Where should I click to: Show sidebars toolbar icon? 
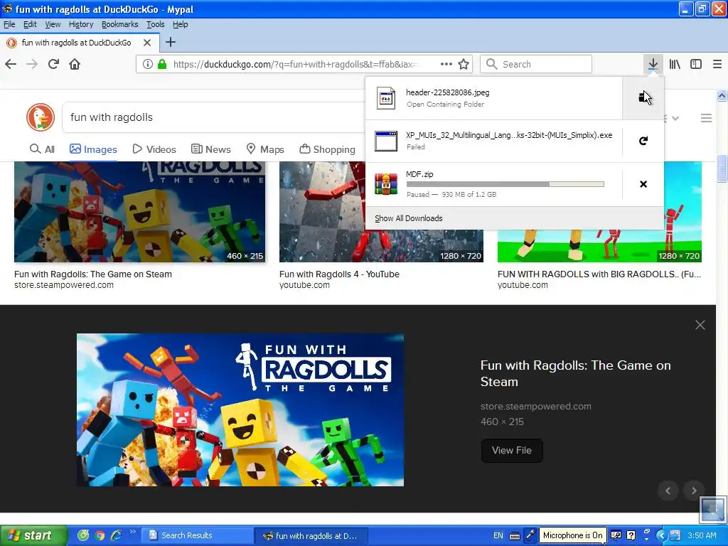tap(696, 64)
